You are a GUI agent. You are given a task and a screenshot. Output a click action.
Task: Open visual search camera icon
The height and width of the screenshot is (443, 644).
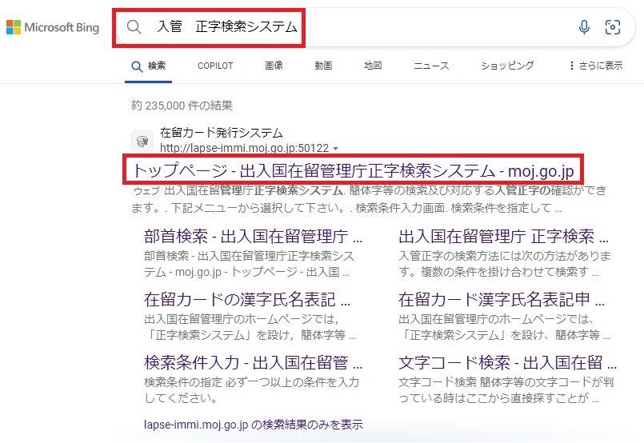point(613,27)
